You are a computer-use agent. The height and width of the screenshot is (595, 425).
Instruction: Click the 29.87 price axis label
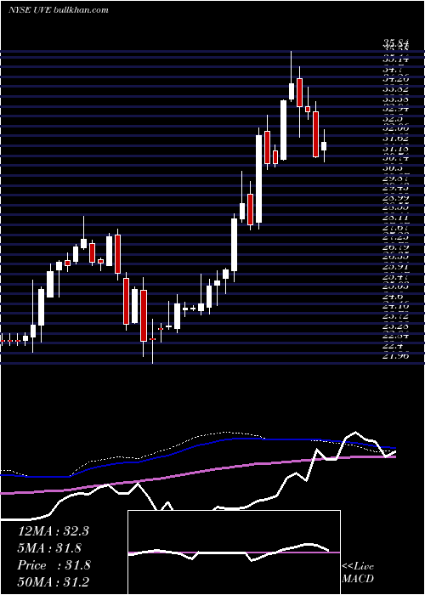pyautogui.click(x=396, y=178)
